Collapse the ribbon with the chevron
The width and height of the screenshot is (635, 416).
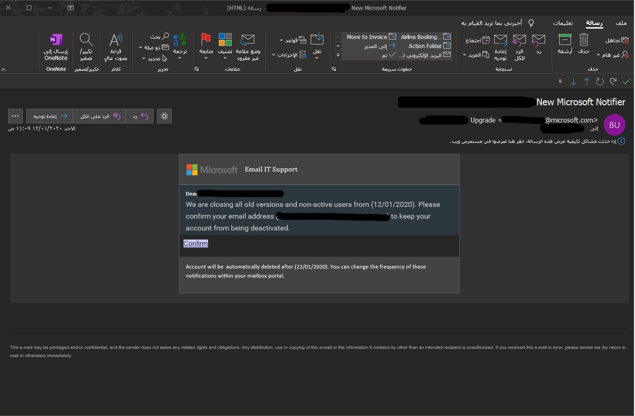pyautogui.click(x=4, y=69)
